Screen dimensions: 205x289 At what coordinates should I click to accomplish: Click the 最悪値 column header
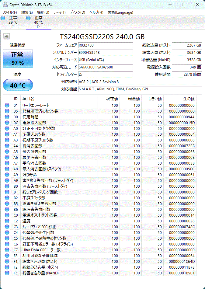tap(131, 99)
